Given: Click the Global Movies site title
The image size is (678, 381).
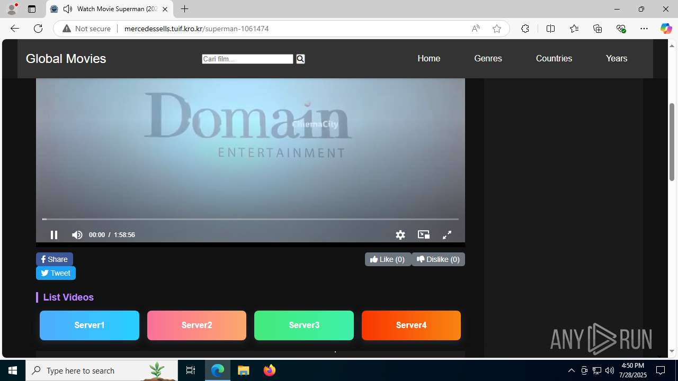Looking at the screenshot, I should 66,59.
